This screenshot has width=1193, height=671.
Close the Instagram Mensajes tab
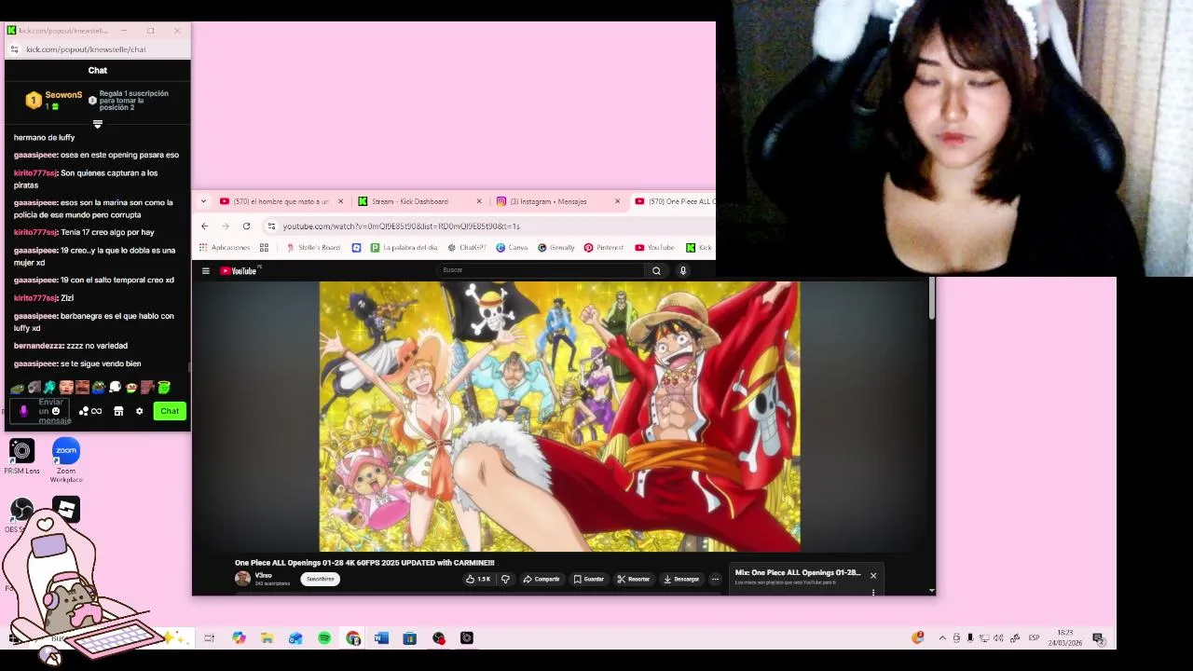[x=617, y=201]
